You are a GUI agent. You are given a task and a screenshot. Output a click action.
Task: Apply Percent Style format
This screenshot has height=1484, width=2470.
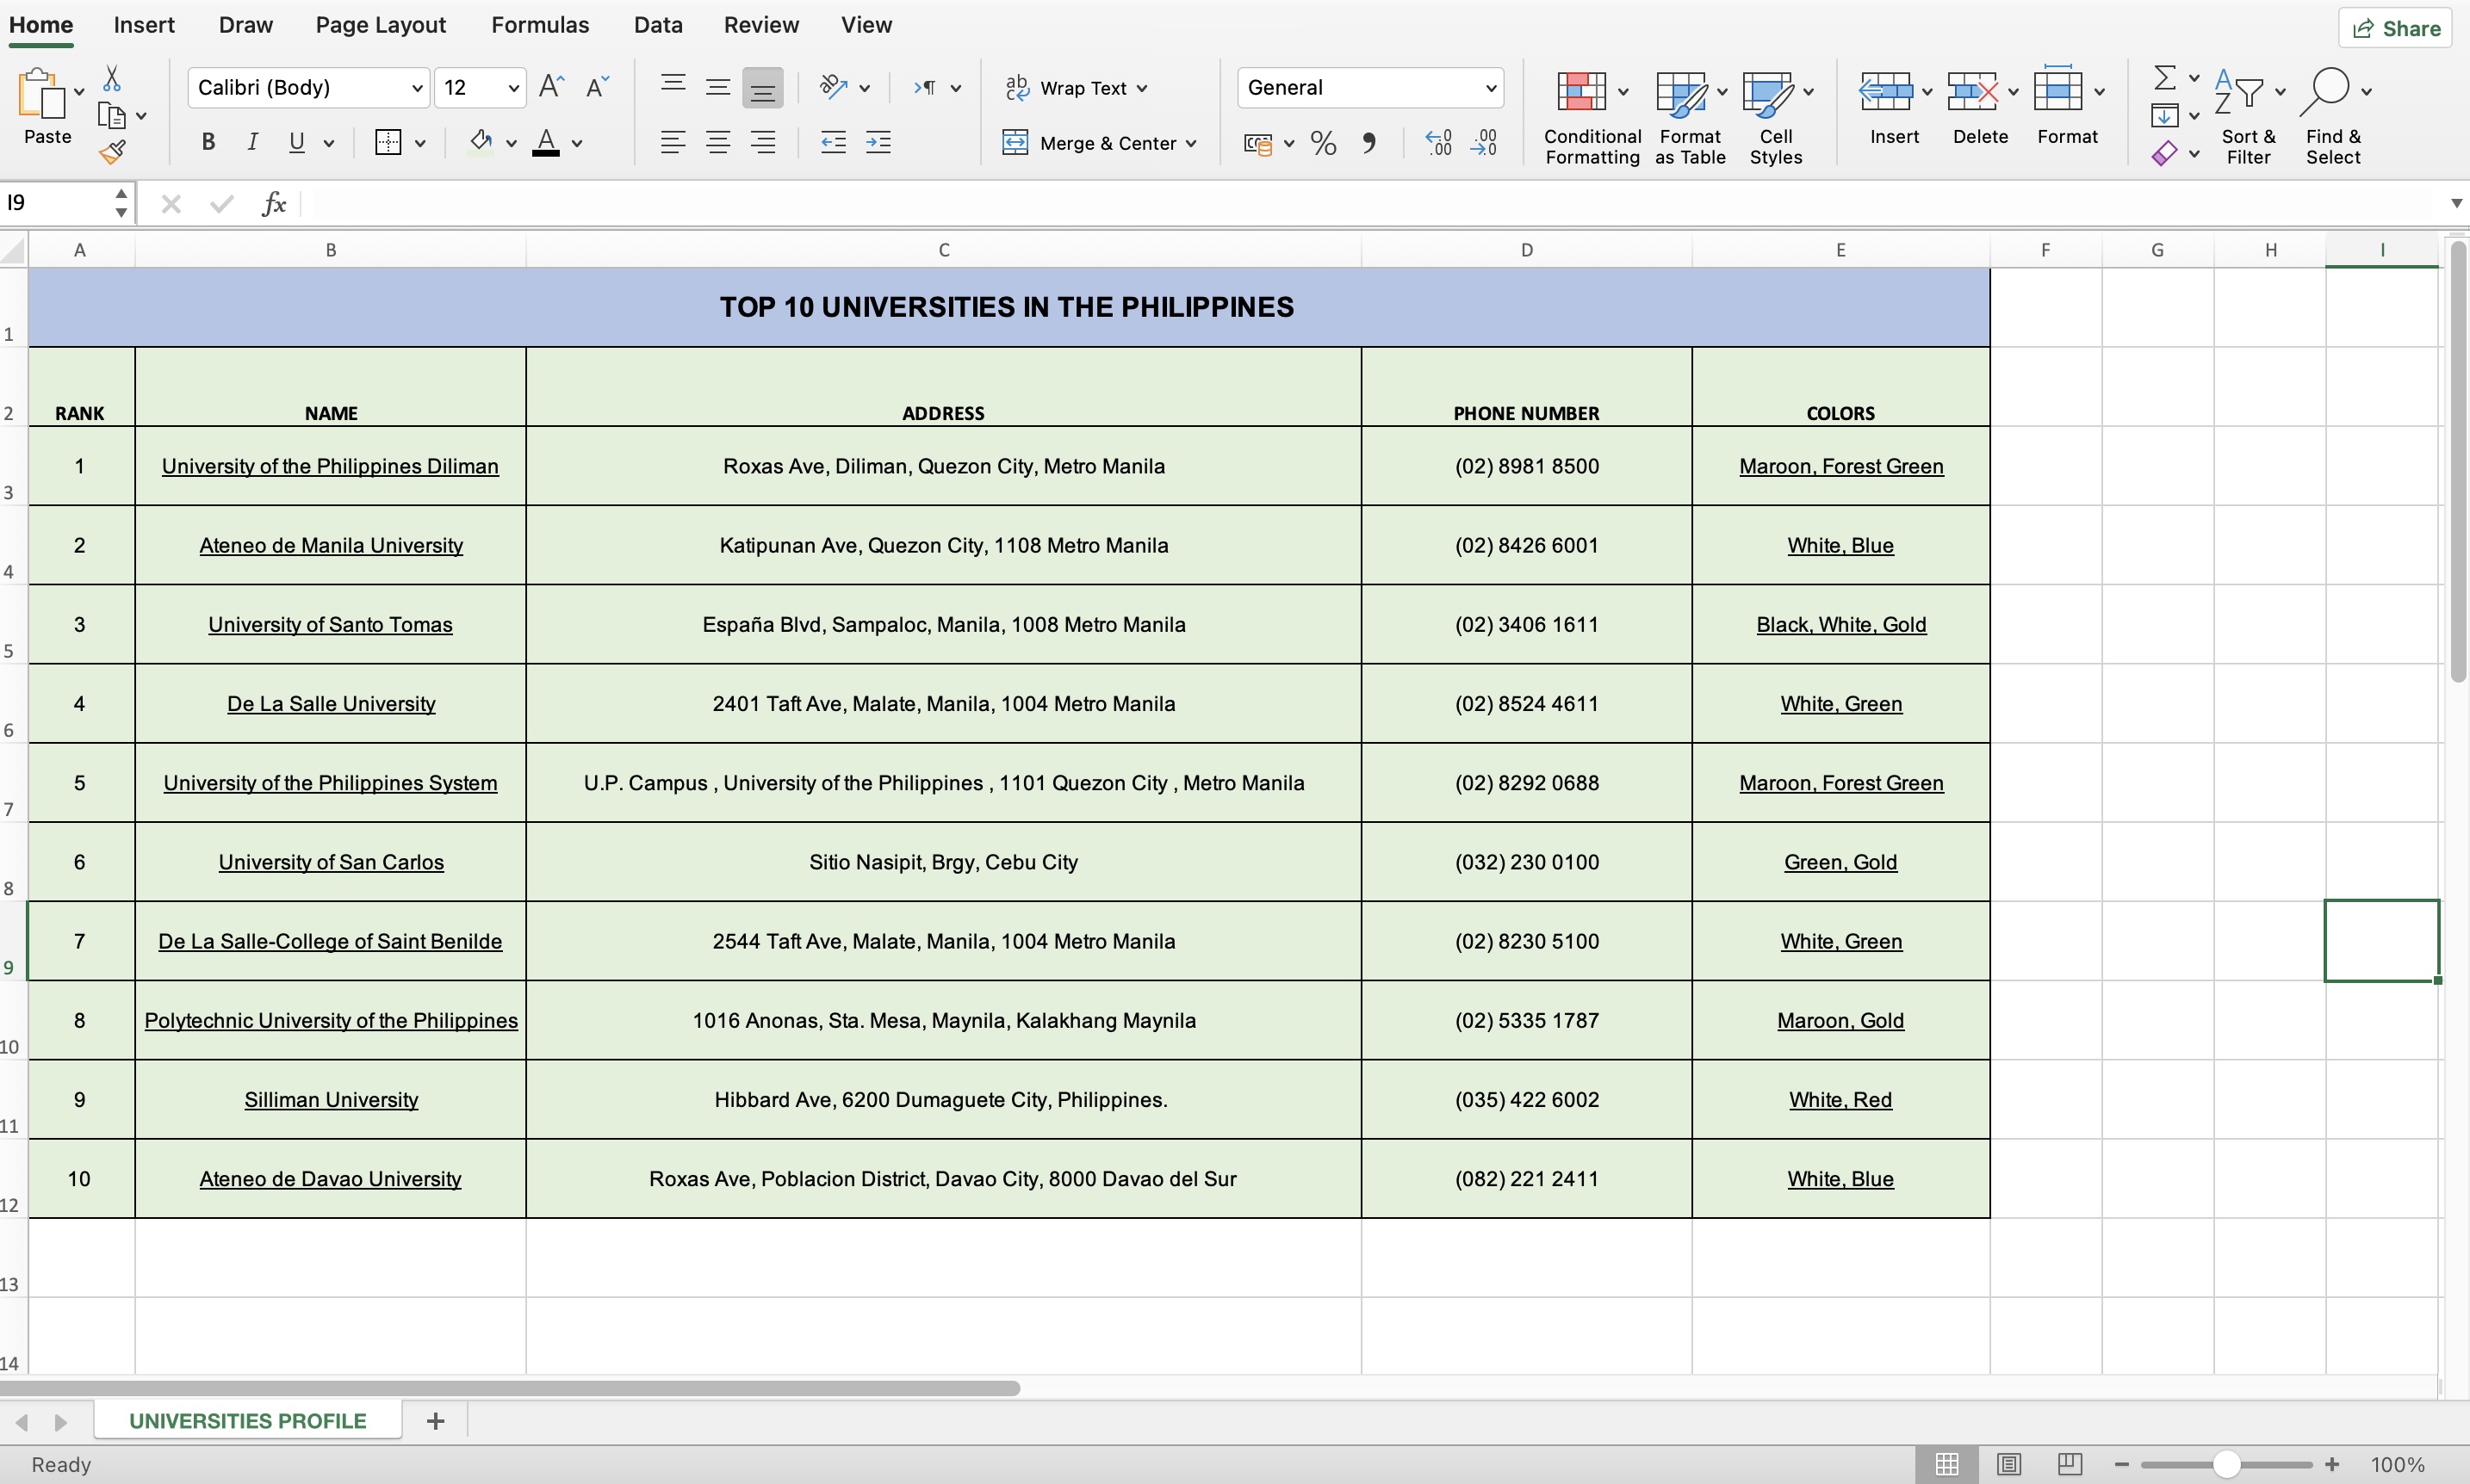[1323, 143]
